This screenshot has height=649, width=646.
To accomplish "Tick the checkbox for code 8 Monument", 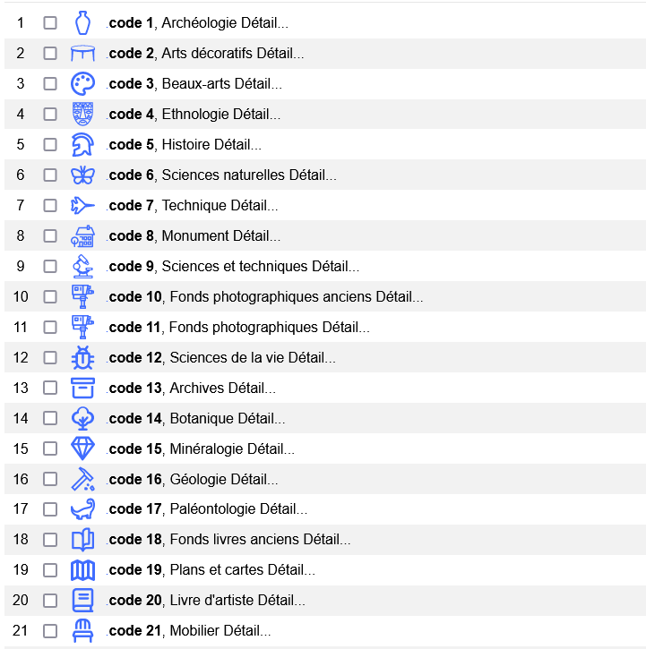I will 50,236.
